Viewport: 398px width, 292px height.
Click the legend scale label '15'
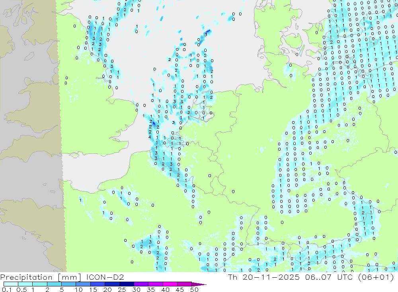coord(93,290)
